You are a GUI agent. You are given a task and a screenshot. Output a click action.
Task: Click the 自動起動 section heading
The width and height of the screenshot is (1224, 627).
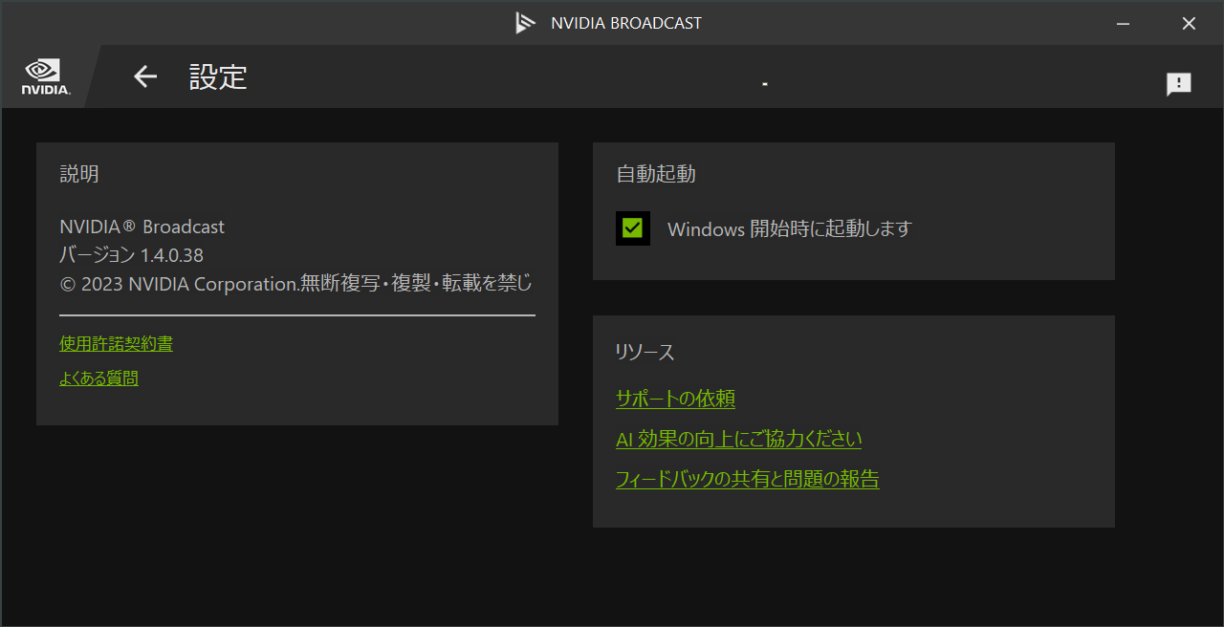tap(656, 174)
